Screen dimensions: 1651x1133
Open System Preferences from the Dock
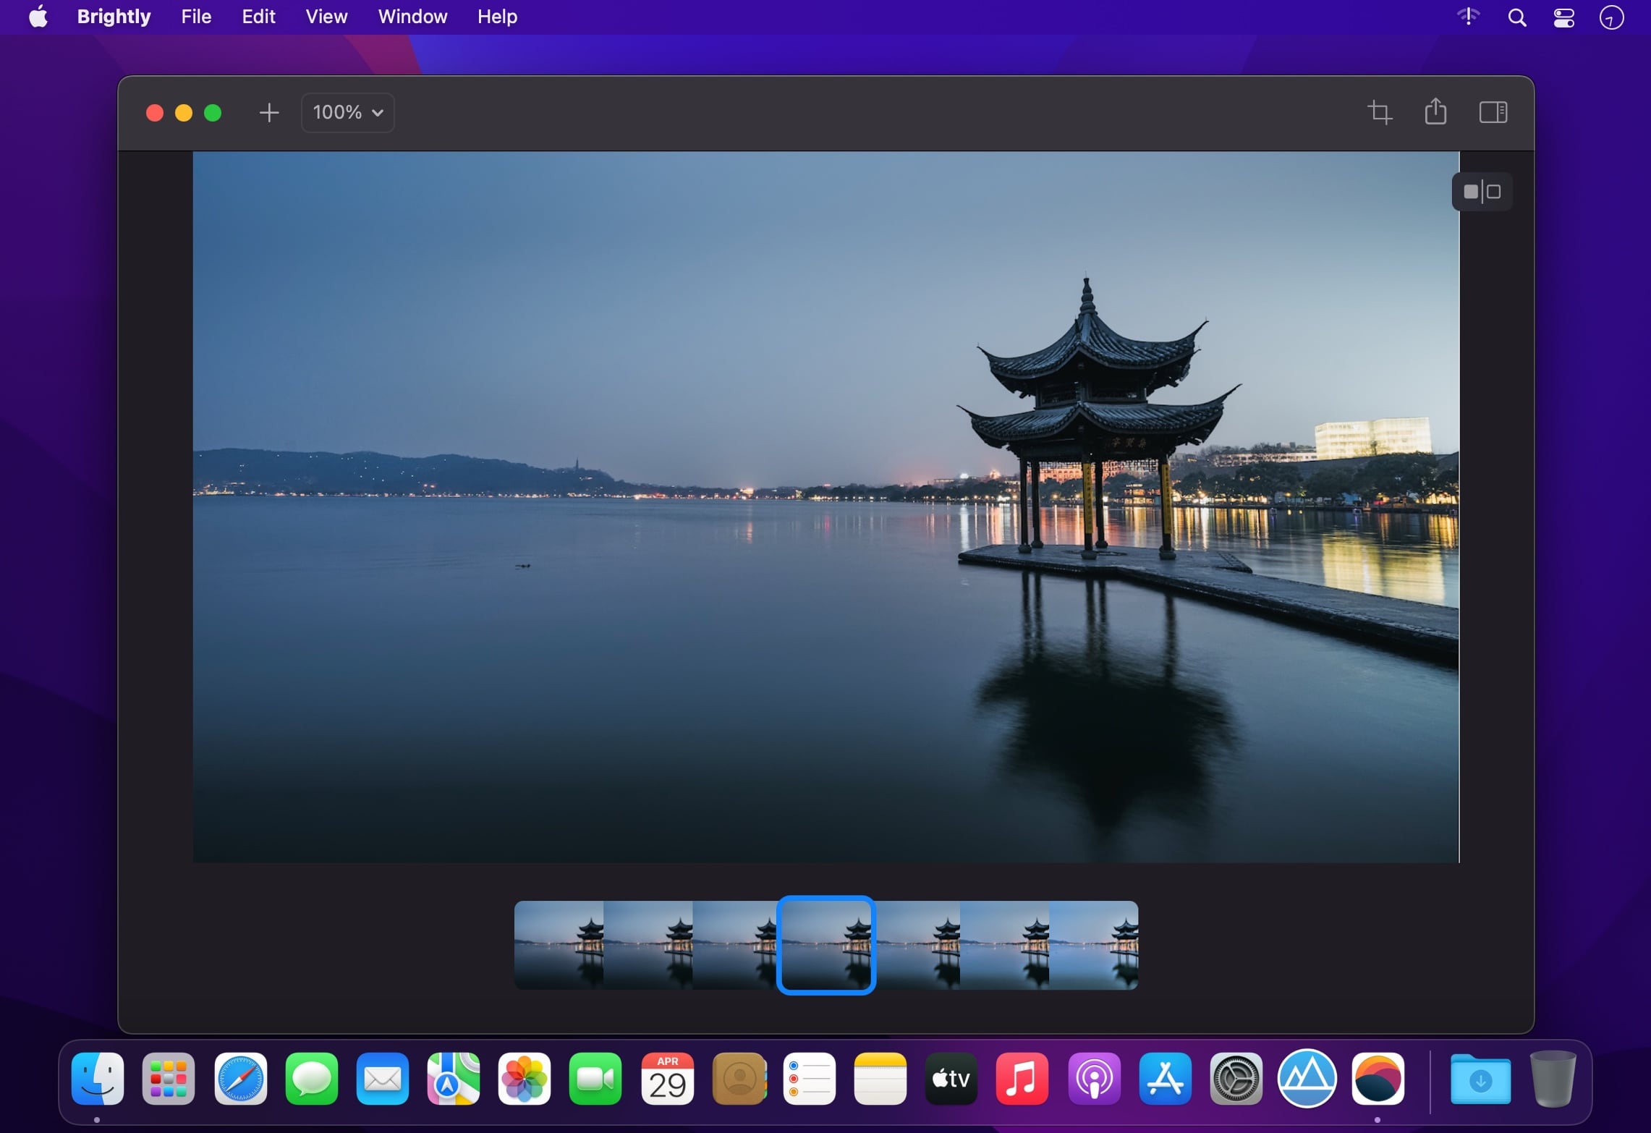pyautogui.click(x=1236, y=1079)
